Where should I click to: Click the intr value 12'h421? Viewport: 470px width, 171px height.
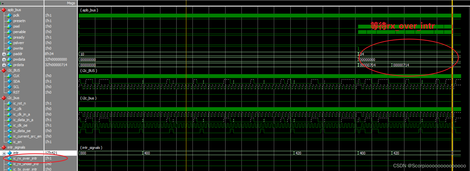51,153
